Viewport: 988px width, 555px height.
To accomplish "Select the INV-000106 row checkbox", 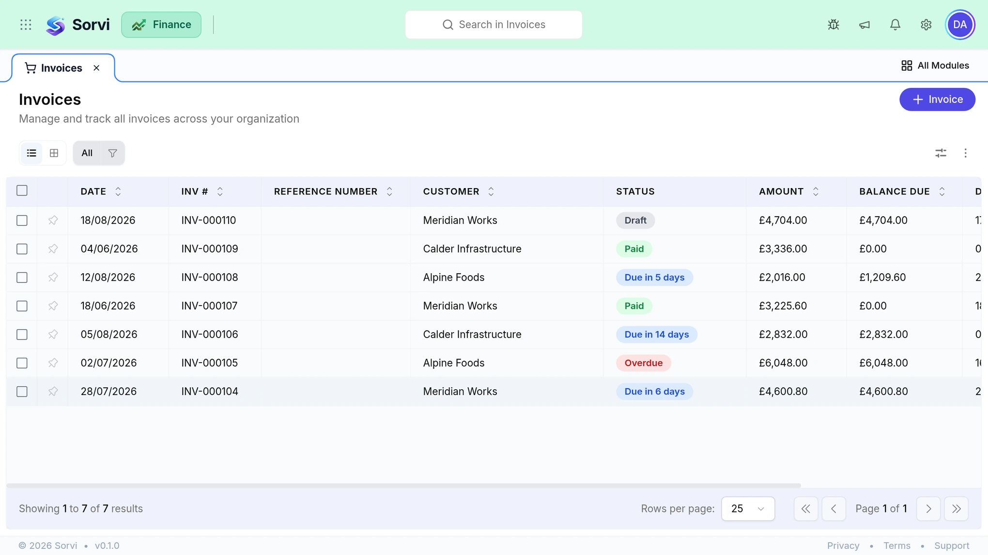I will coord(22,335).
